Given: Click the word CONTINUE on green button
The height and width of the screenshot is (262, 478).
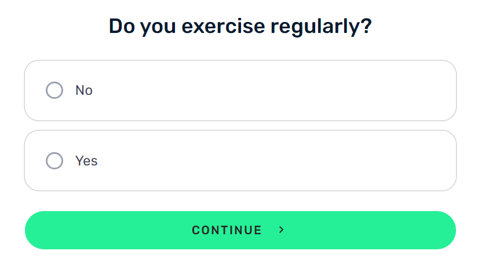Looking at the screenshot, I should pyautogui.click(x=227, y=230).
